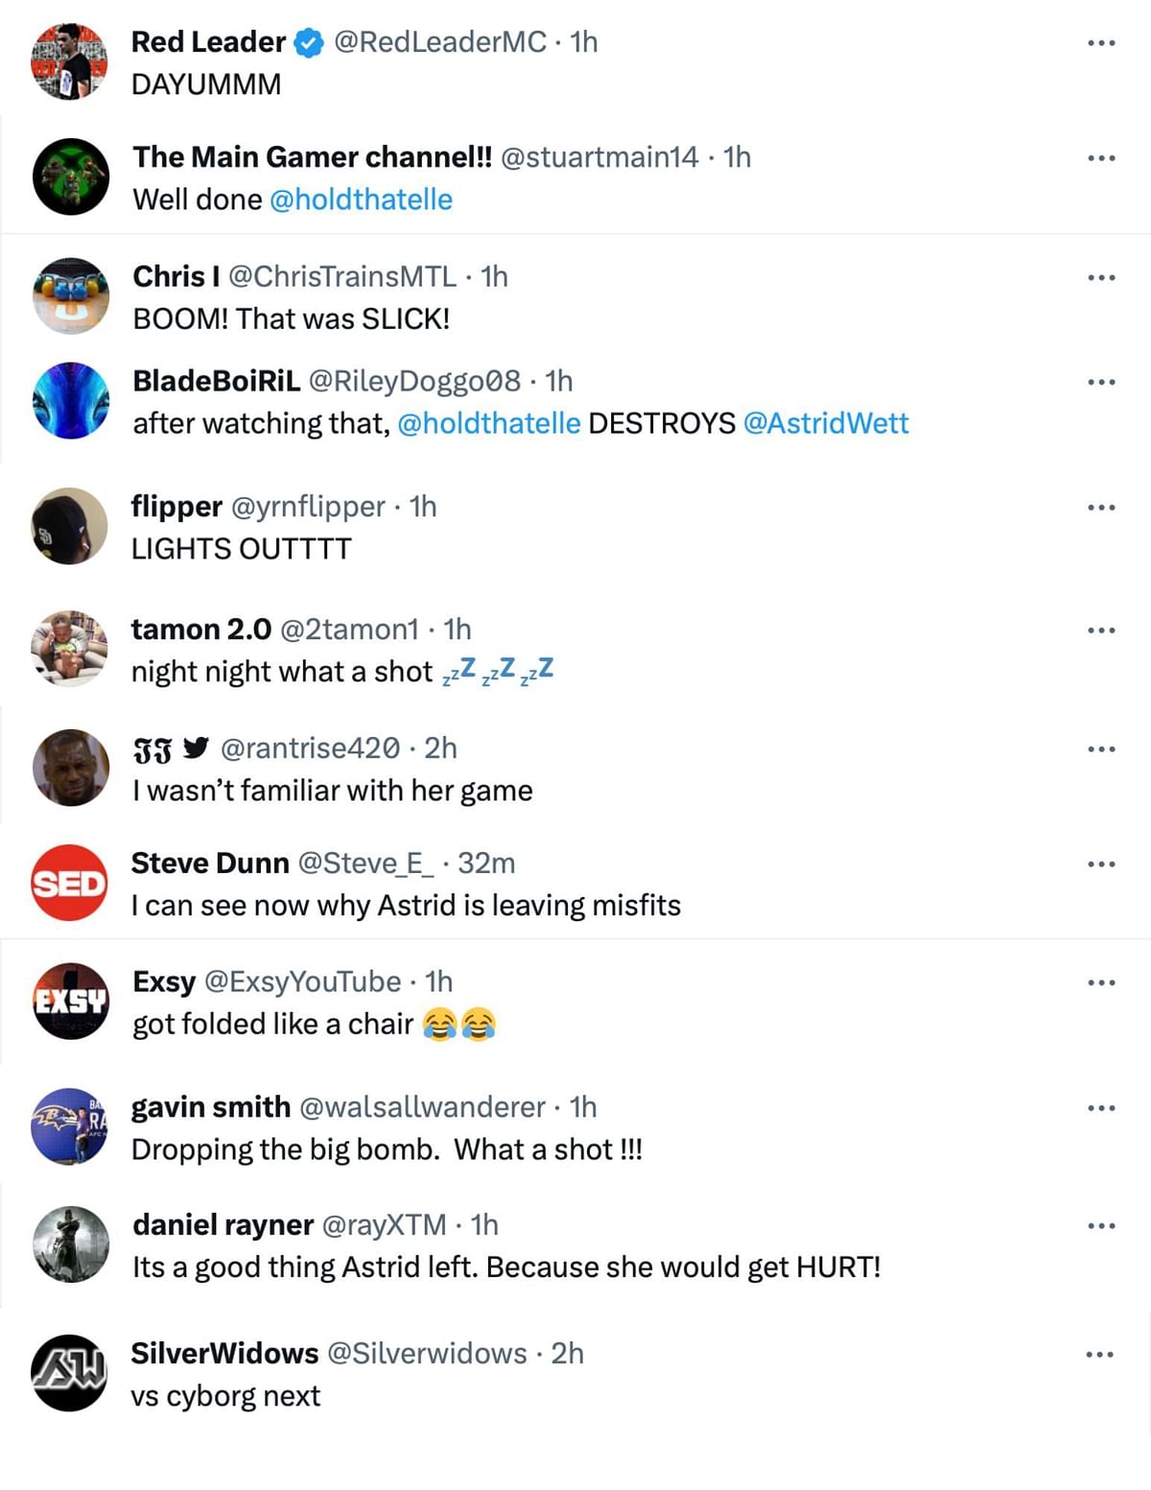
Task: Open The Main Gamer channel's avatar
Action: 71,177
